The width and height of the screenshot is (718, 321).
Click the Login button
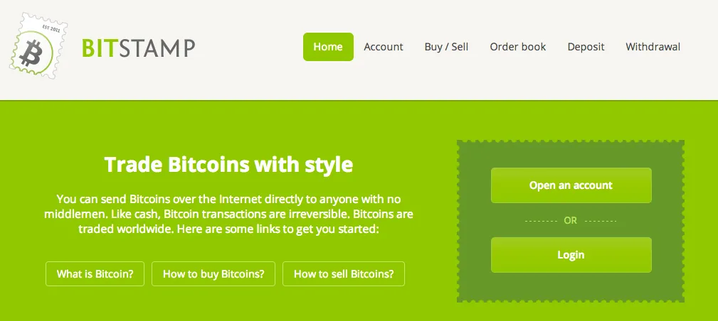(x=571, y=255)
